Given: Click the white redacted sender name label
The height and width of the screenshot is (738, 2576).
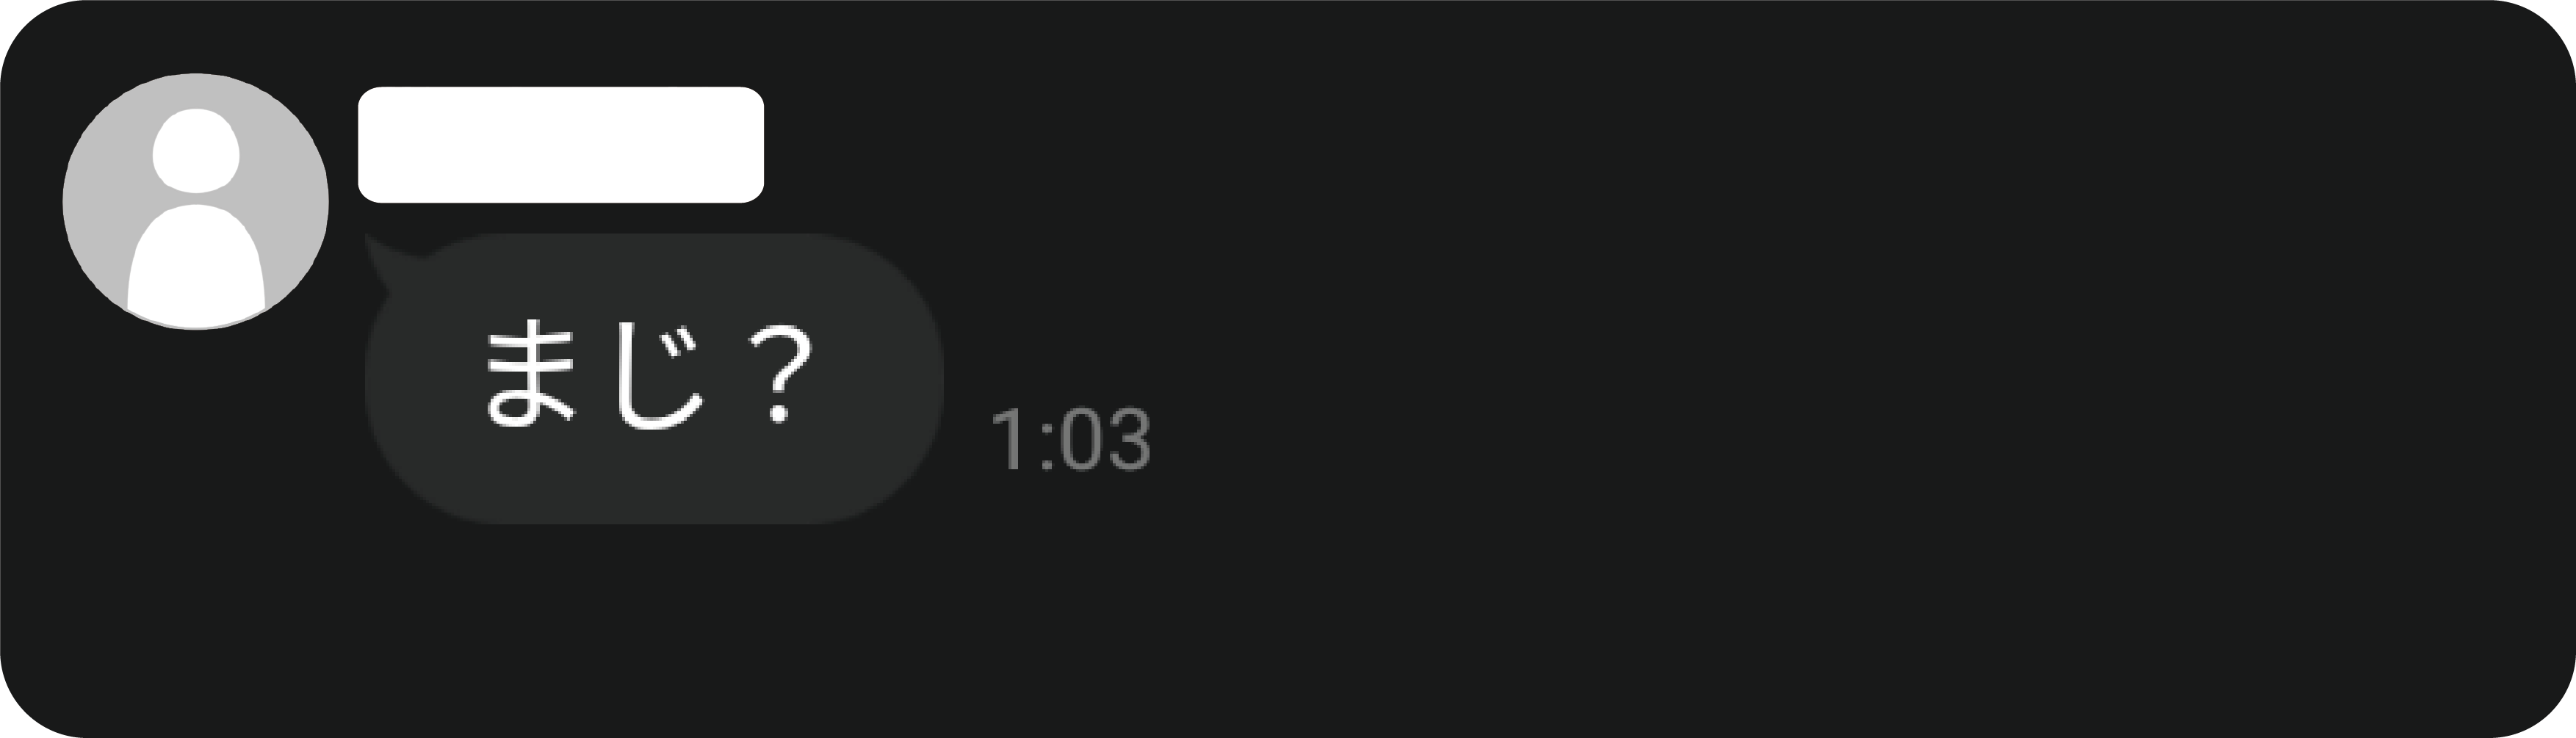Looking at the screenshot, I should (561, 145).
